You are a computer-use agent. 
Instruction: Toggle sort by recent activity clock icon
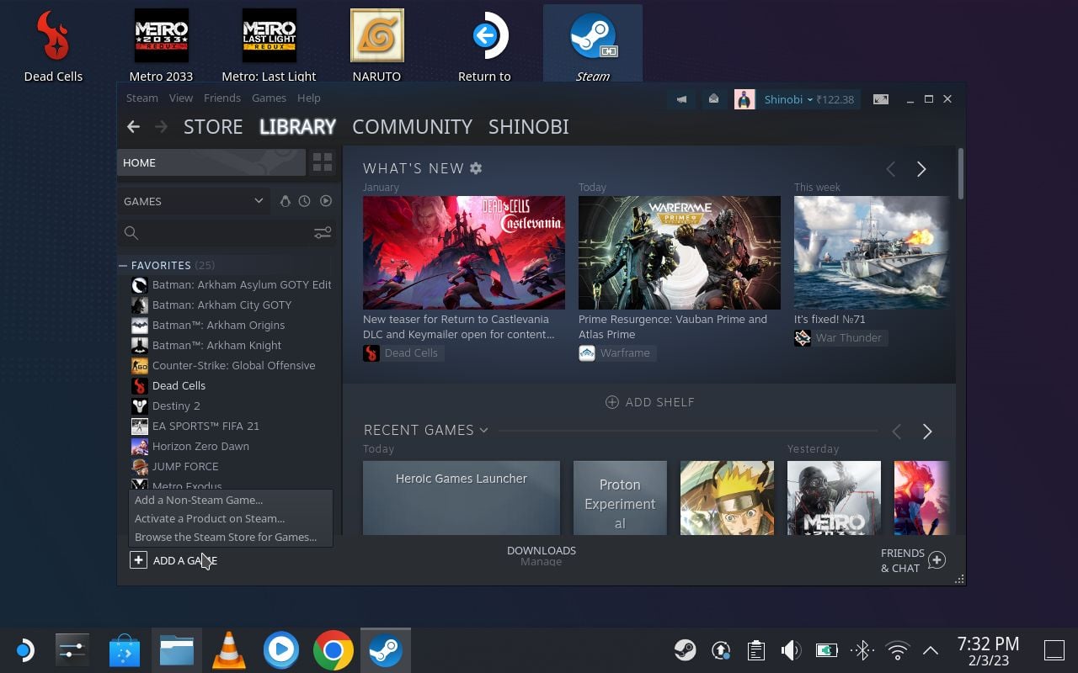(305, 201)
